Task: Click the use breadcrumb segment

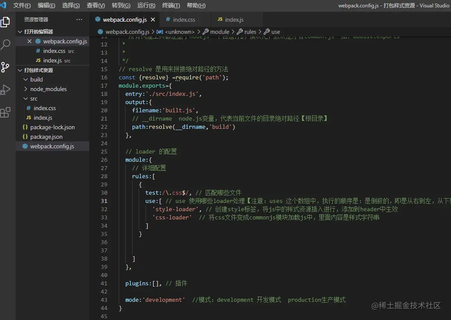Action: [x=276, y=32]
